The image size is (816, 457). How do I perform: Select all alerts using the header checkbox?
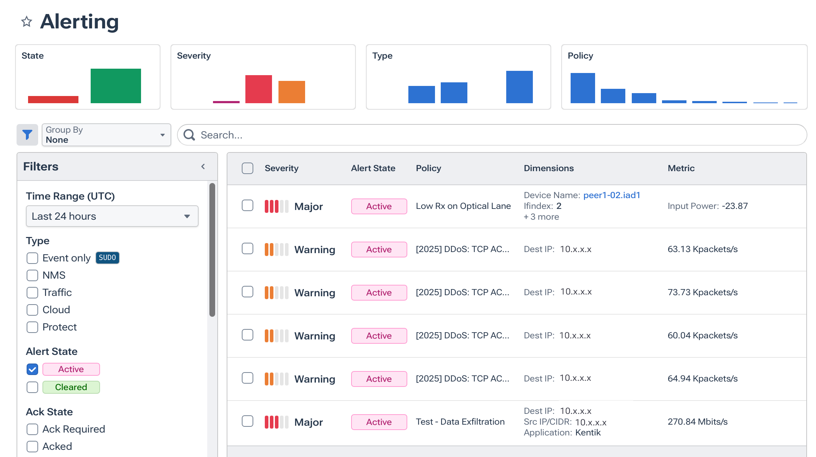click(248, 168)
